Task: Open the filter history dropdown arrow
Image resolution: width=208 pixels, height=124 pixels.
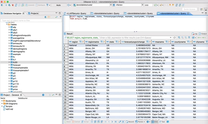Action: [171, 38]
